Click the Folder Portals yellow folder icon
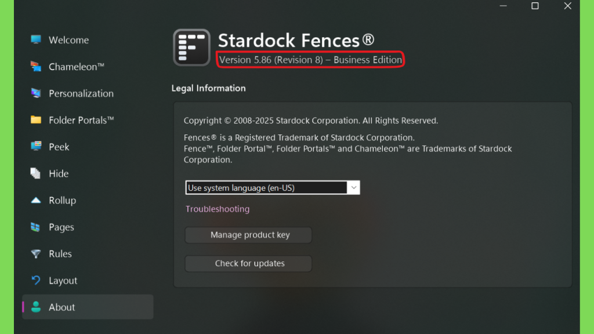The width and height of the screenshot is (594, 334). pos(36,120)
